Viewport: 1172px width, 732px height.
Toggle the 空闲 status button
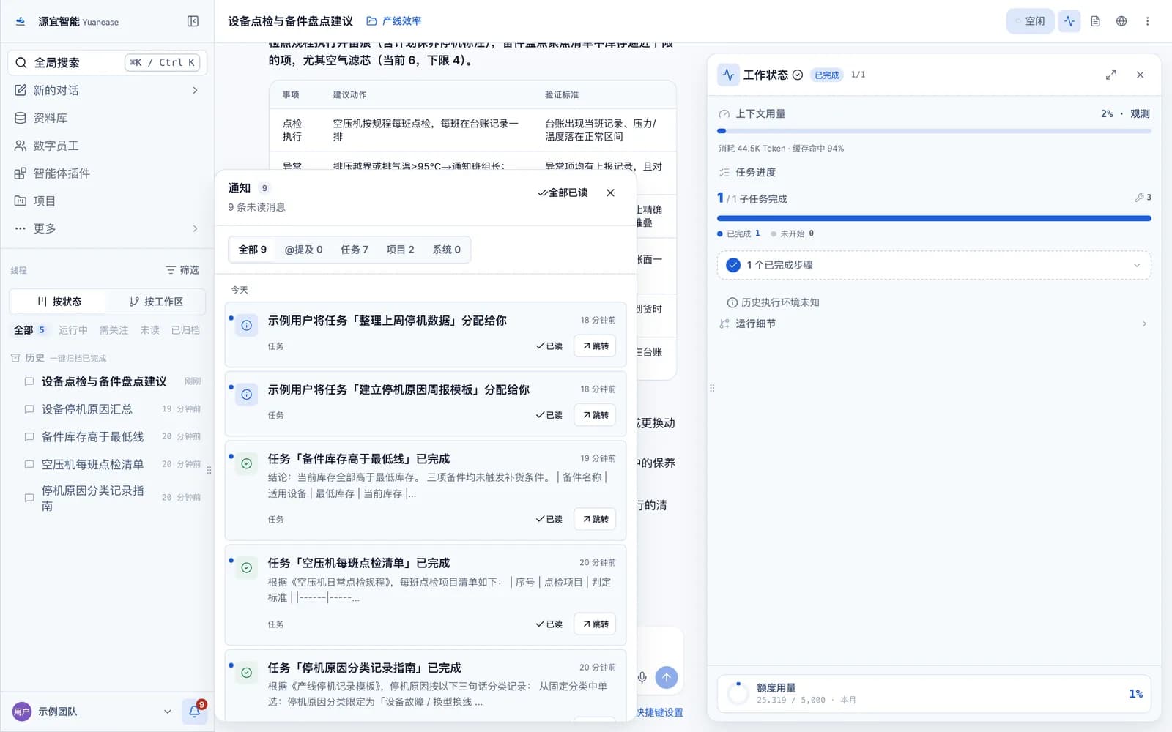1030,21
